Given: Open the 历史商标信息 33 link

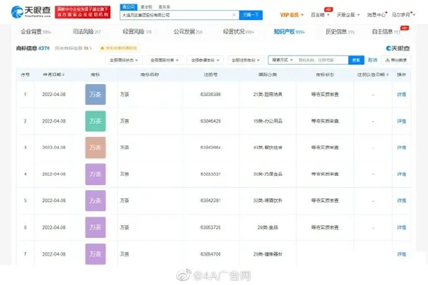Looking at the screenshot, I should pyautogui.click(x=73, y=48).
